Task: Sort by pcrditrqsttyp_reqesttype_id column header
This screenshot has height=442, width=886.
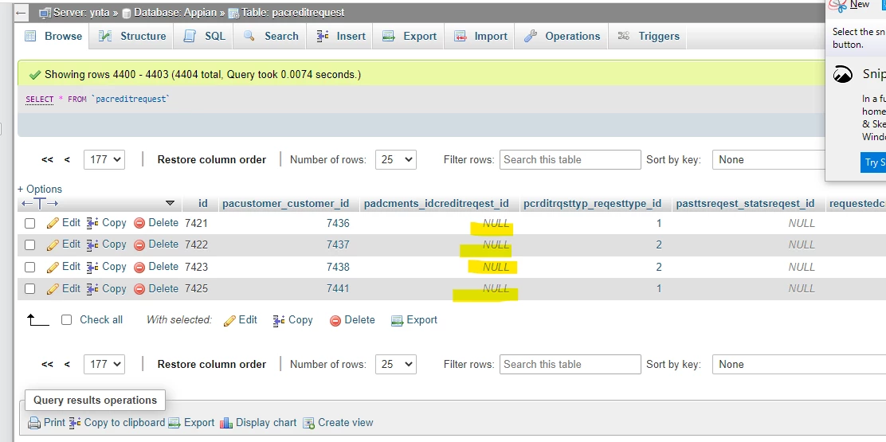Action: (592, 204)
